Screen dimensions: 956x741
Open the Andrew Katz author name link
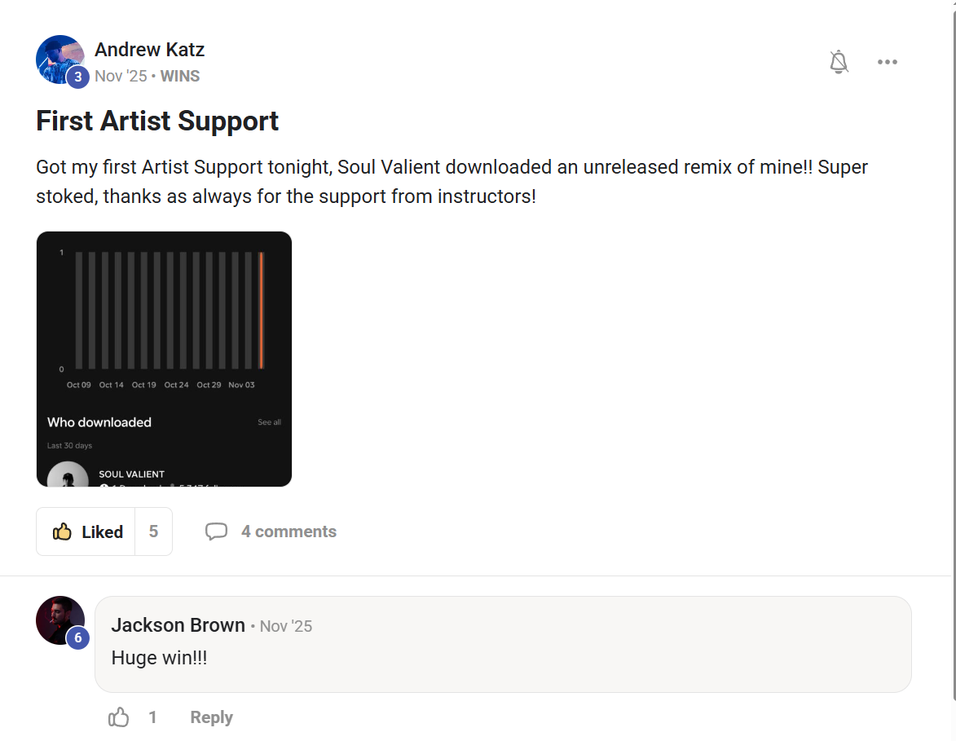(x=149, y=50)
